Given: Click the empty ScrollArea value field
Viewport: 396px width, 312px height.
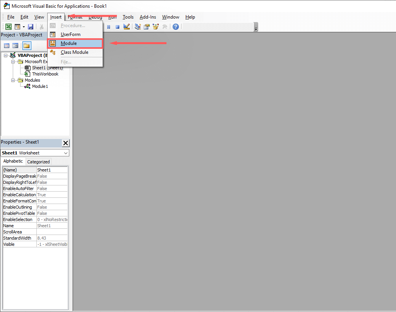Looking at the screenshot, I should pos(52,232).
